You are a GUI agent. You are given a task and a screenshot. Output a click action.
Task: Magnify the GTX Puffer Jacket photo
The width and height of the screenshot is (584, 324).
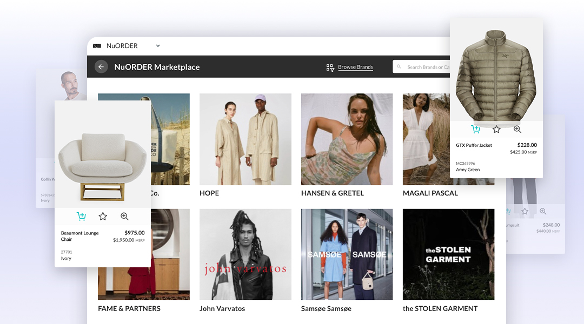tap(517, 129)
